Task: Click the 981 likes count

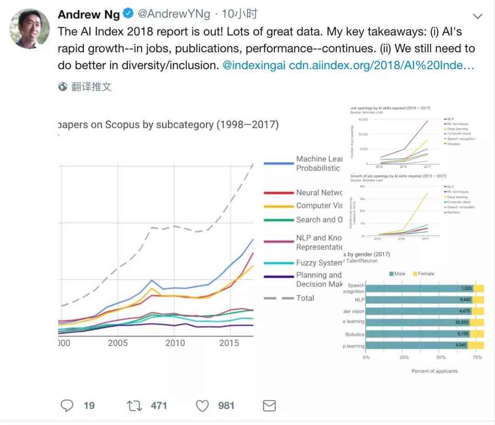Action: (x=226, y=406)
